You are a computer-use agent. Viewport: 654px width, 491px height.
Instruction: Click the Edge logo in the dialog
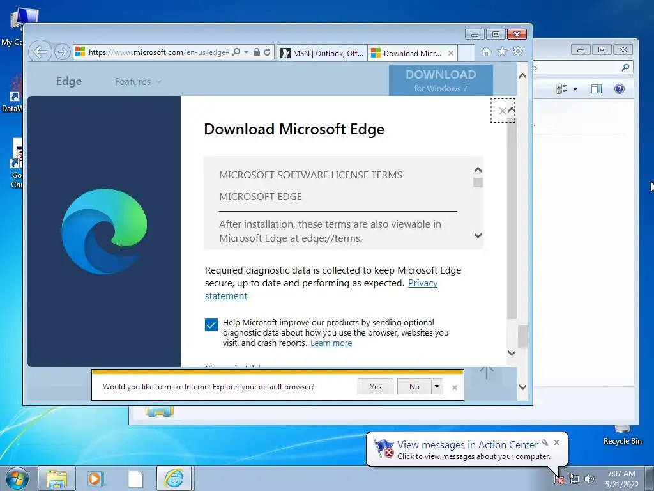point(104,231)
